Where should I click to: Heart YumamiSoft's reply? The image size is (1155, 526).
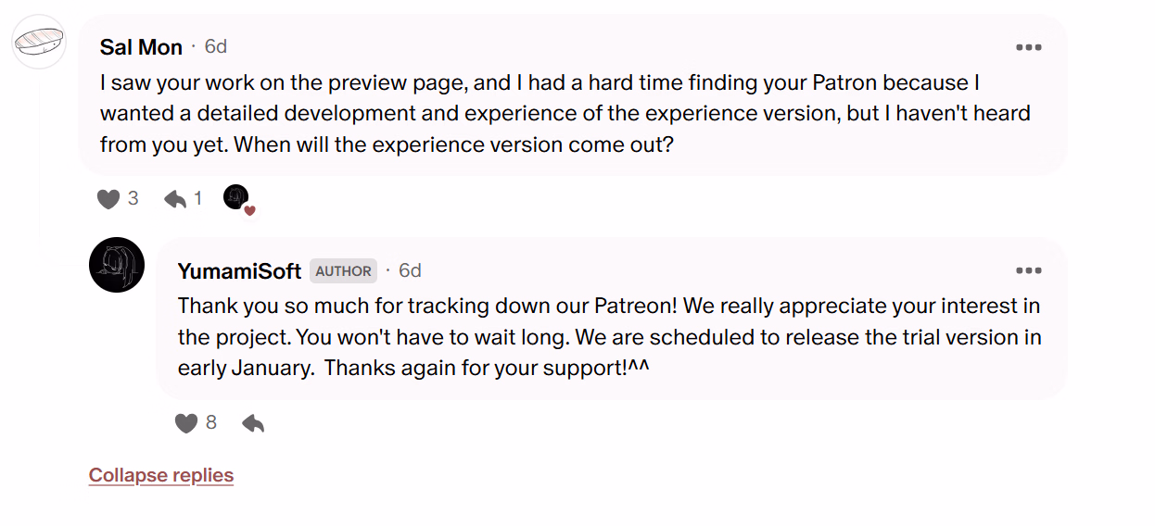186,423
